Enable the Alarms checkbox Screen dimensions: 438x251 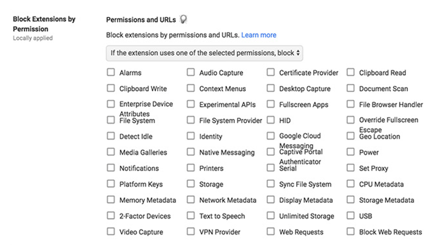[x=111, y=72]
